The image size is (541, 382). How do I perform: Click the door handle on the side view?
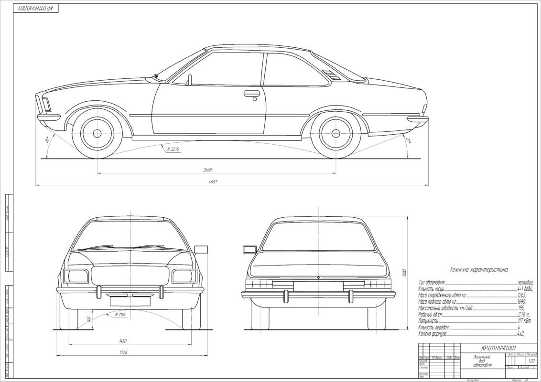coord(251,93)
